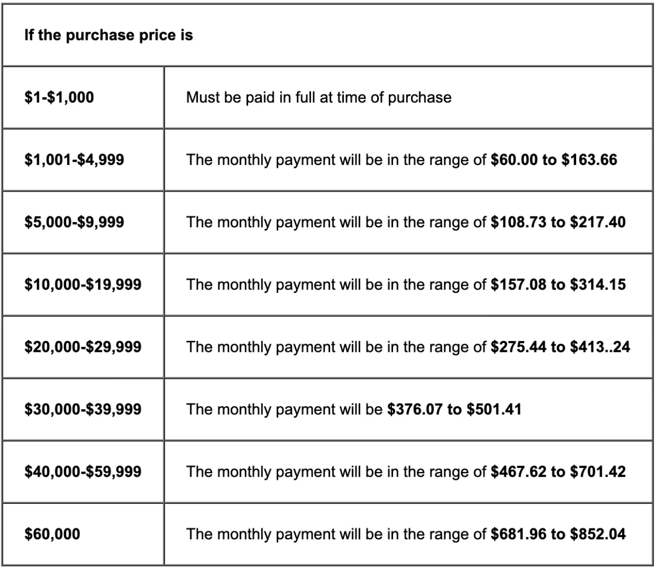Select the $10,000-$19,999 price range cell
This screenshot has height=570, width=656.
83,285
